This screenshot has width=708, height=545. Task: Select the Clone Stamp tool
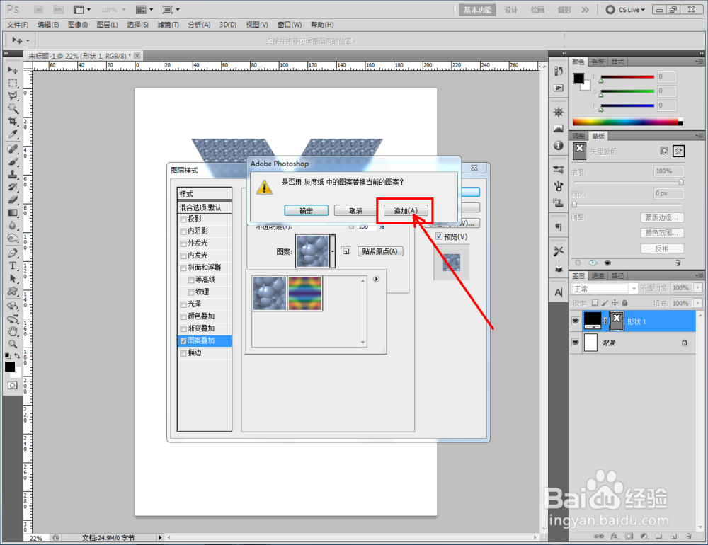click(13, 174)
